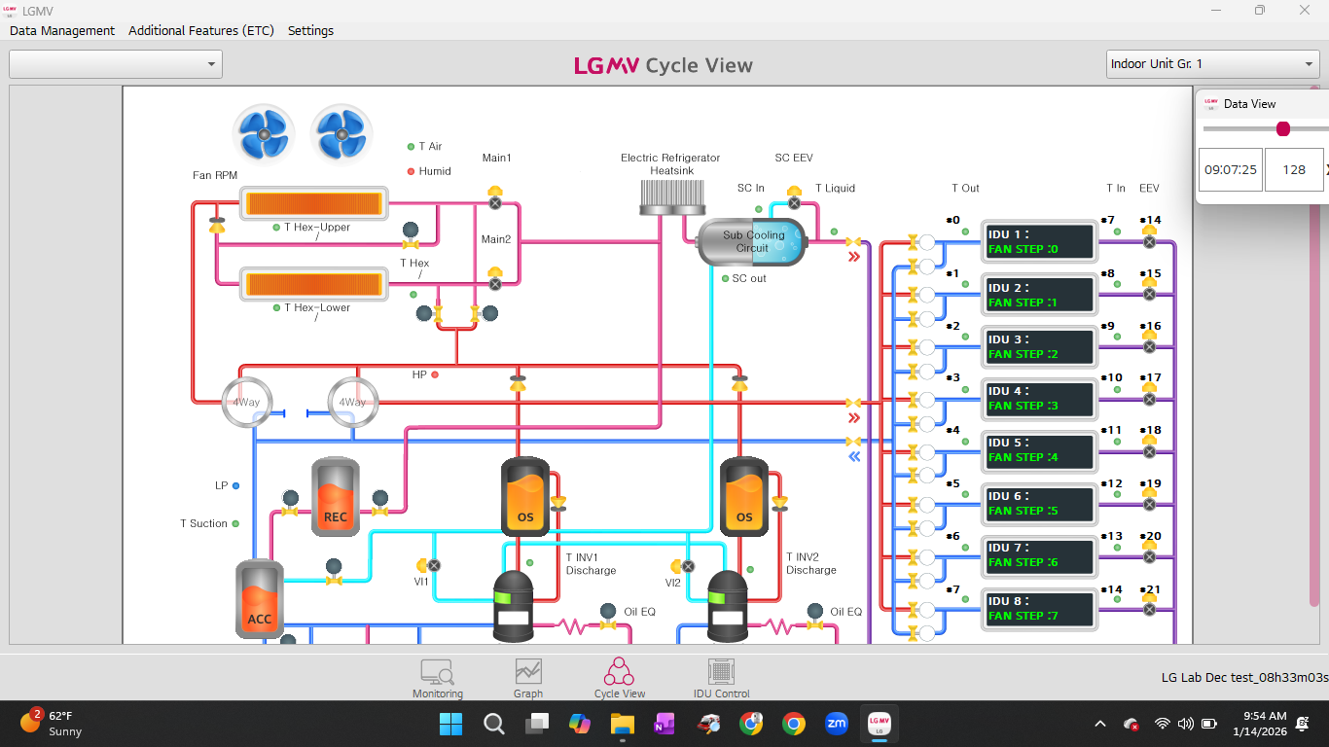Select the IDU 1 FAN STEP panel
The height and width of the screenshot is (747, 1329).
1039,241
